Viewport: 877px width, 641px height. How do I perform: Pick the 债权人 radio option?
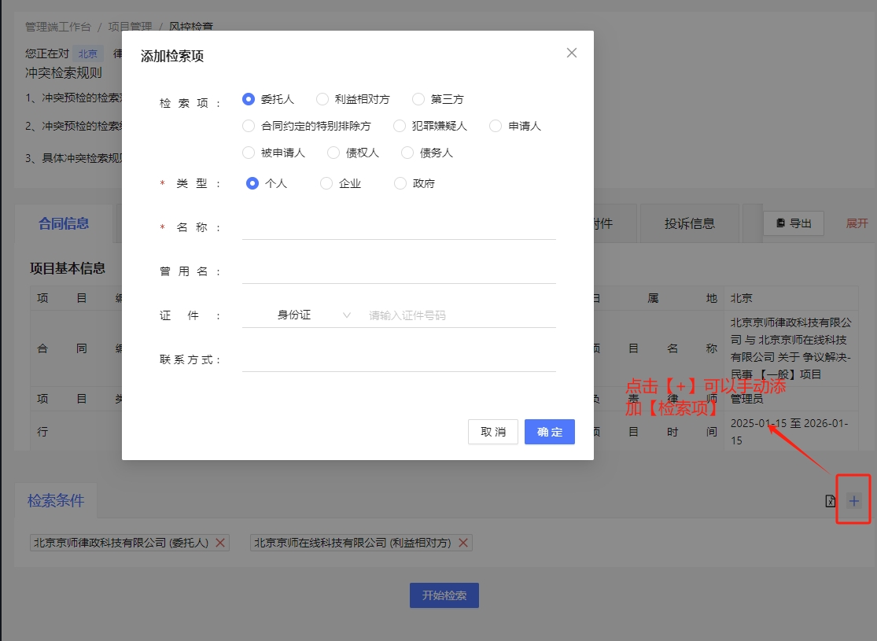(x=333, y=153)
